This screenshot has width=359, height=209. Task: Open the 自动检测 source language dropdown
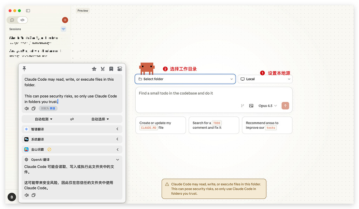coord(43,119)
